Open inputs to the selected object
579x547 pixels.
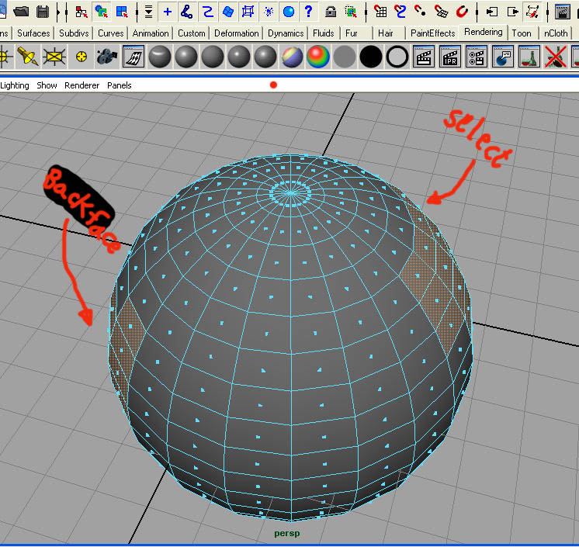coord(491,12)
